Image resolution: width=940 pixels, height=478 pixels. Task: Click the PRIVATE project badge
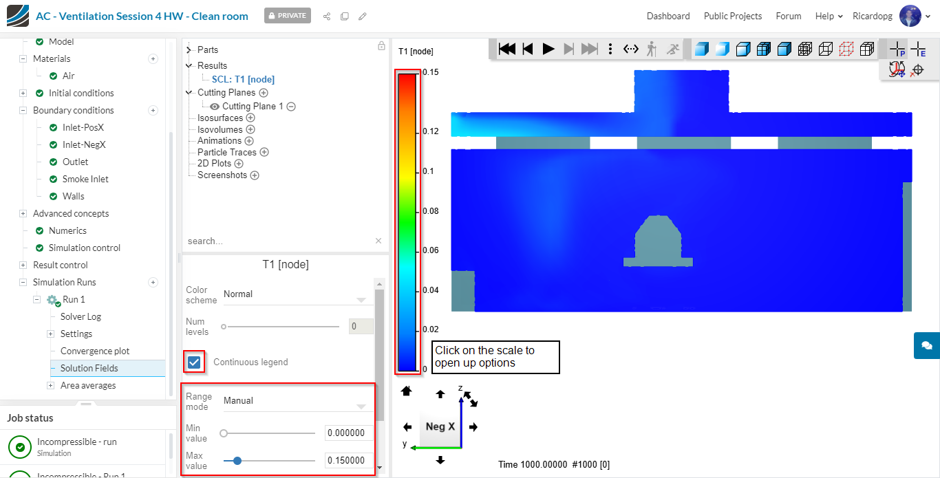(x=287, y=15)
